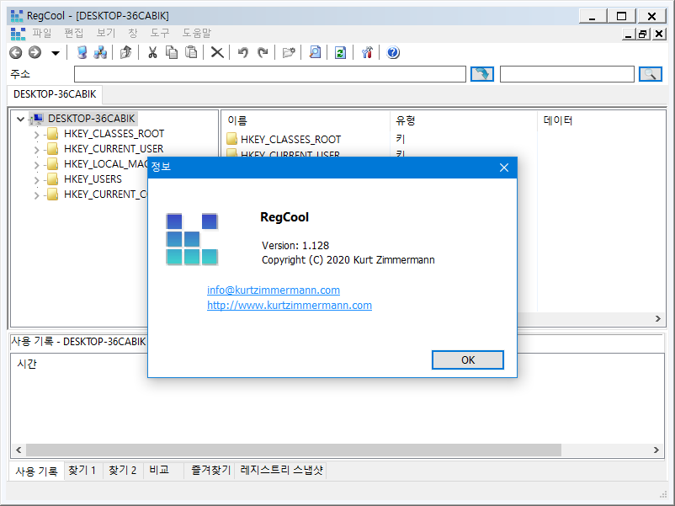
Task: Open the 보기 menu
Action: tap(105, 33)
